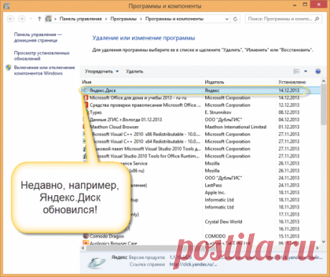
Task: Open help link click.yandex.ru in details pane
Action: tap(193, 264)
